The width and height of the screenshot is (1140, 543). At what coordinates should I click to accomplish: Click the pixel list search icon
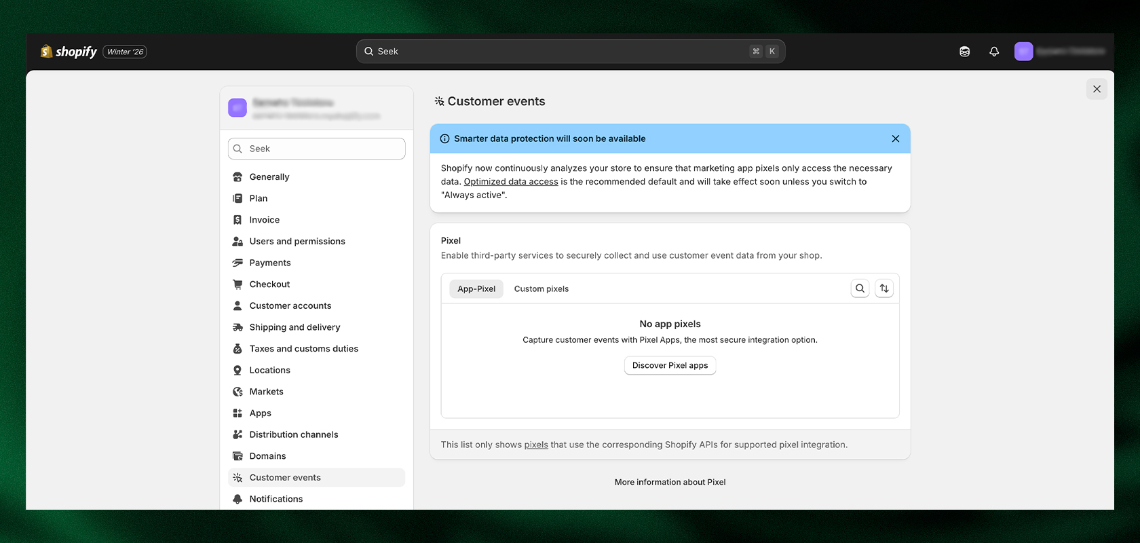860,288
